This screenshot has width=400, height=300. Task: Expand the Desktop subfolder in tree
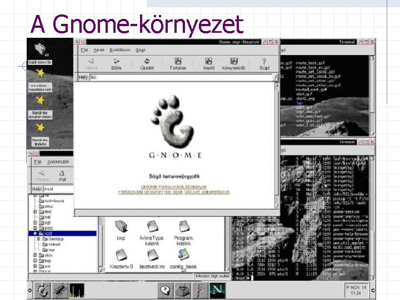click(38, 239)
